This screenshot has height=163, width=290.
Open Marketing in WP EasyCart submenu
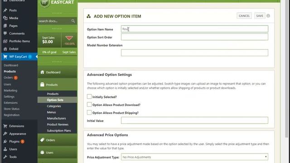click(x=10, y=91)
